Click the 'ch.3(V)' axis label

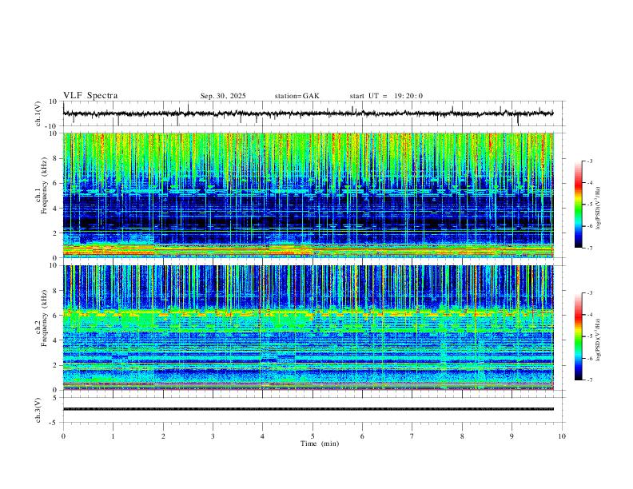[x=38, y=411]
